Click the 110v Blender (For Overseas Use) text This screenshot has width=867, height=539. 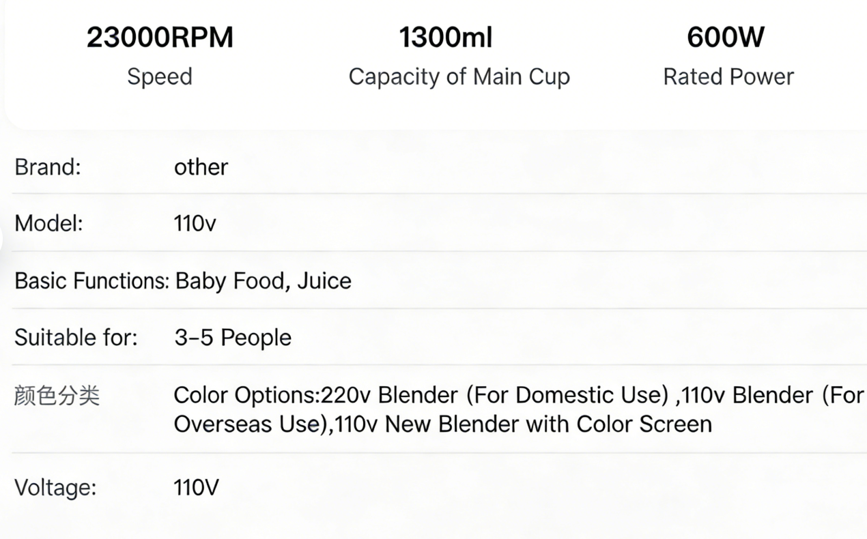coord(771,395)
